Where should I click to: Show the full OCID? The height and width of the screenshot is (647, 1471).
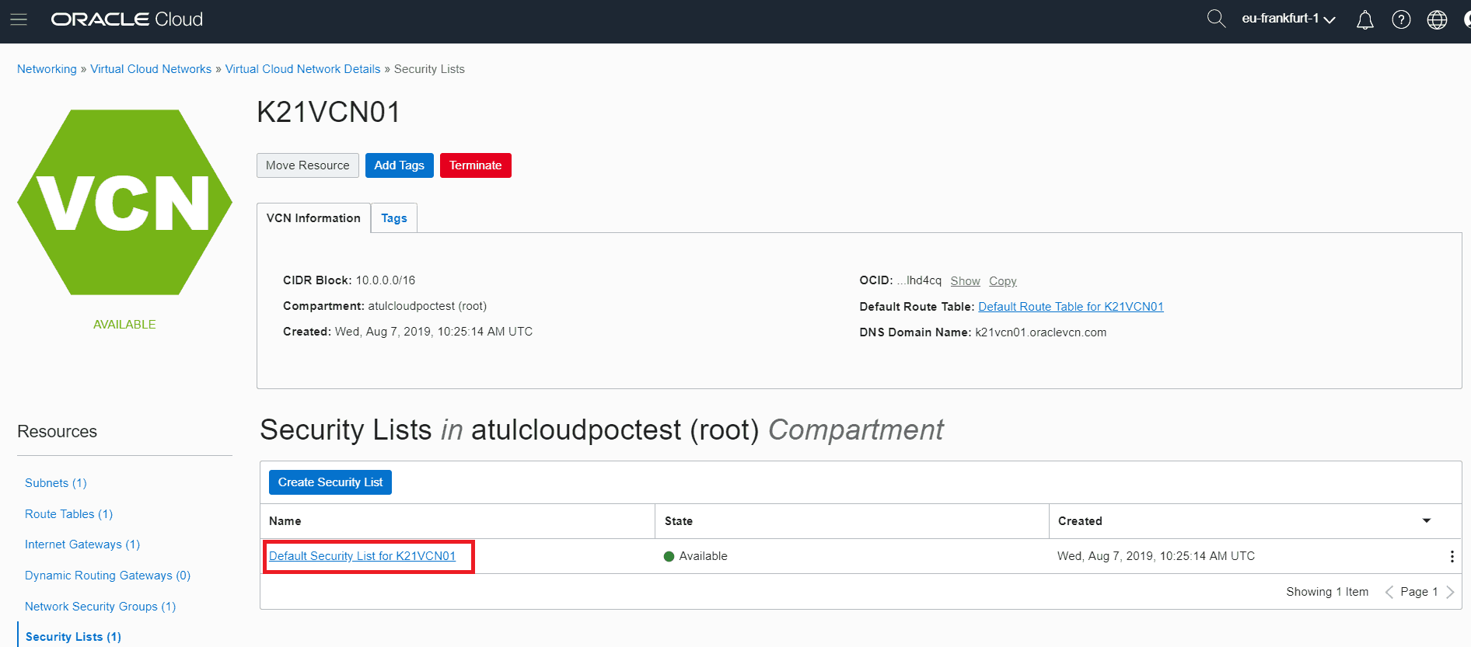tap(965, 281)
